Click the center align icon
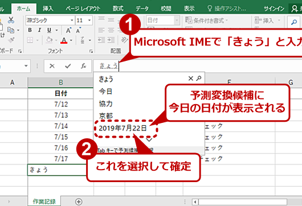This screenshot has width=302, height=206. coord(111,30)
